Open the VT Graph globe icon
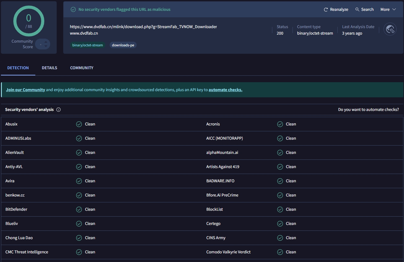The width and height of the screenshot is (404, 262). pos(390,29)
